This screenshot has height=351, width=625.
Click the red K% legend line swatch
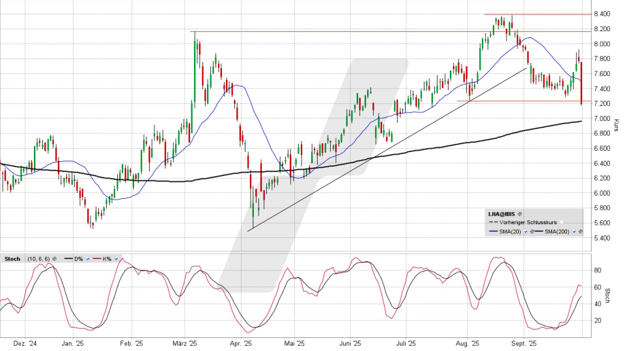click(x=97, y=259)
